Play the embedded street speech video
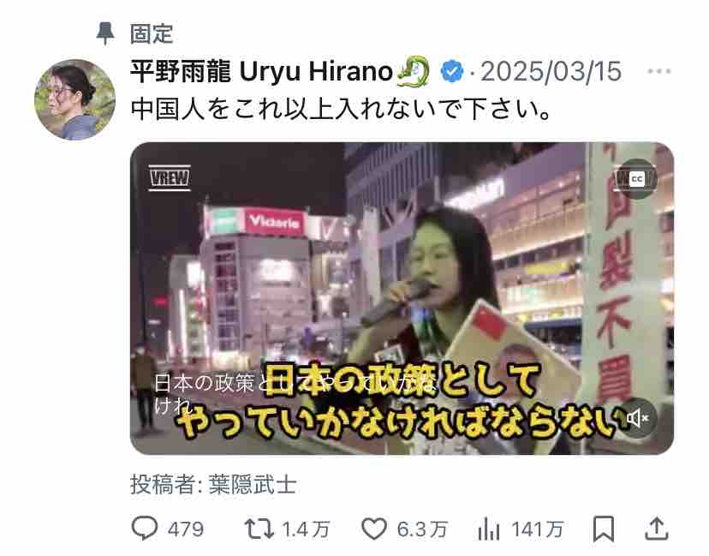Image resolution: width=709 pixels, height=556 pixels. (402, 298)
